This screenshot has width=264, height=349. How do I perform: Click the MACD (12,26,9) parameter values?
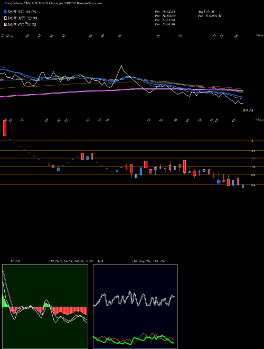[70, 261]
